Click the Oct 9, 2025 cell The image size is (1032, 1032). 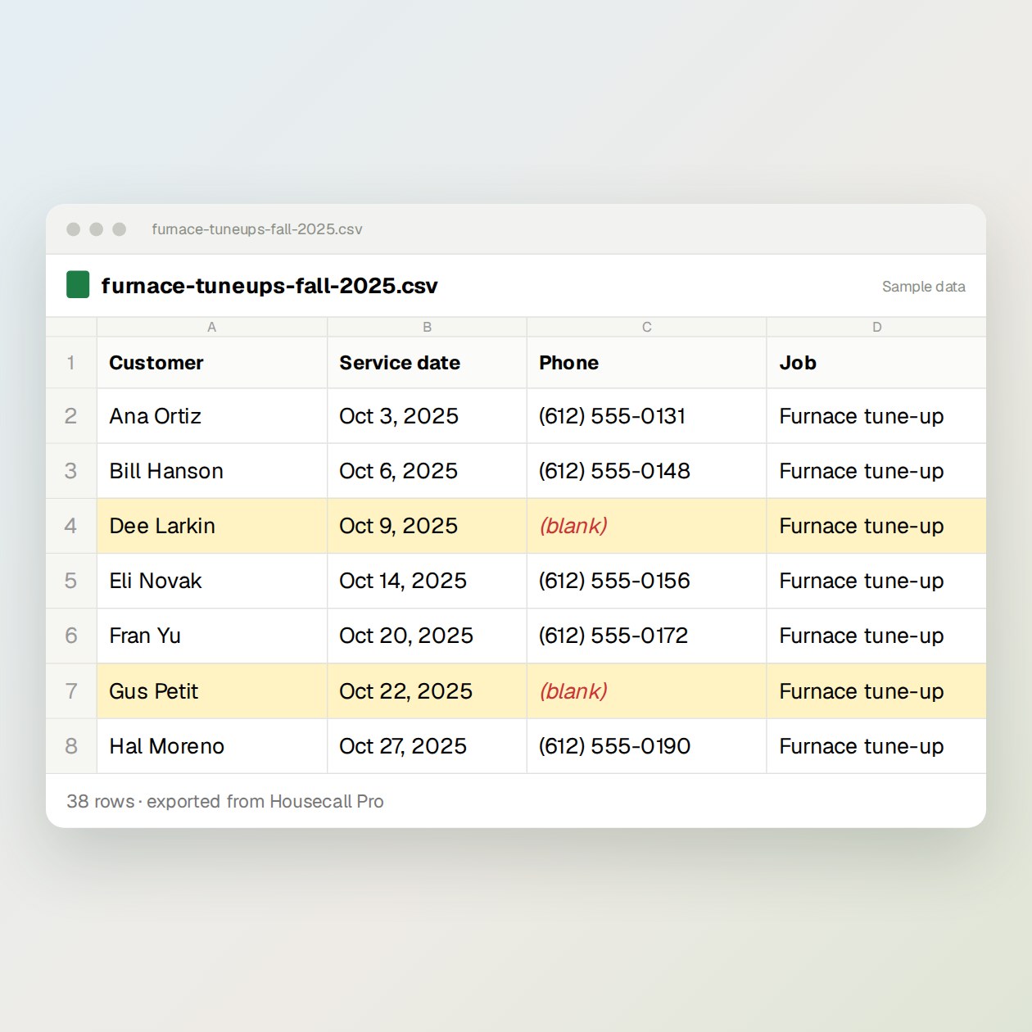pyautogui.click(x=427, y=526)
